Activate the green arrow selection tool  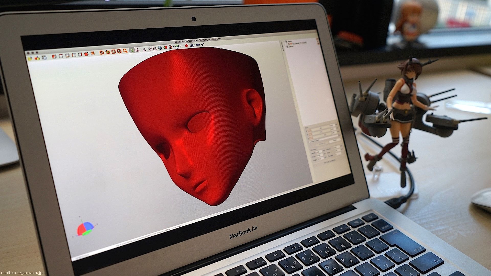click(132, 50)
